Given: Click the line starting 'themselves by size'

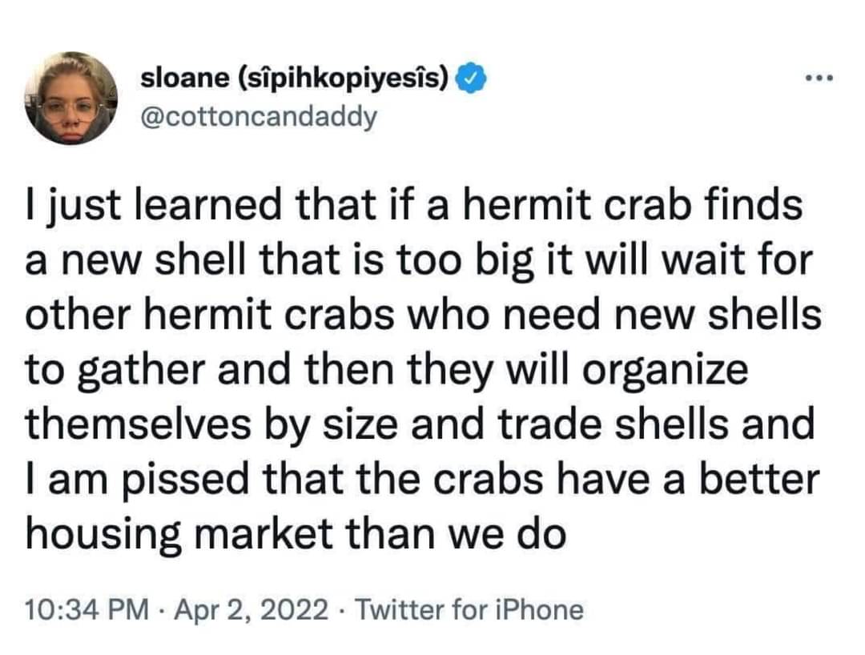Looking at the screenshot, I should pyautogui.click(x=420, y=426).
